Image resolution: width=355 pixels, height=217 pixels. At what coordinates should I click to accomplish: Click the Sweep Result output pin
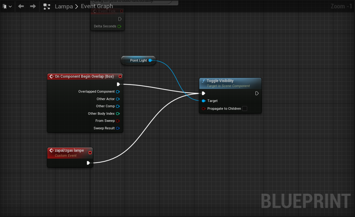(118, 128)
